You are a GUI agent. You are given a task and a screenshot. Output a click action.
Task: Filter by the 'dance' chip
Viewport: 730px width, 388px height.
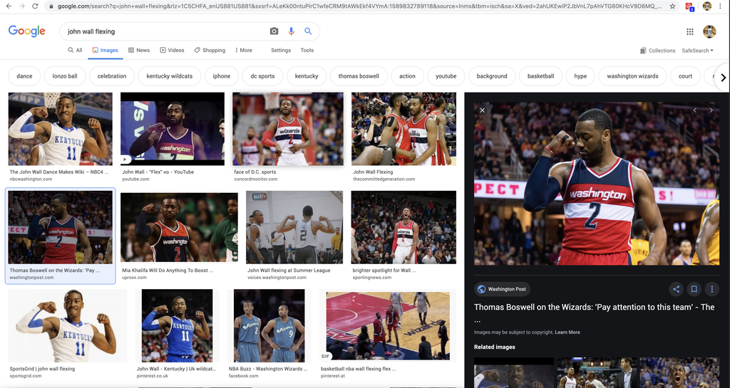(x=24, y=76)
